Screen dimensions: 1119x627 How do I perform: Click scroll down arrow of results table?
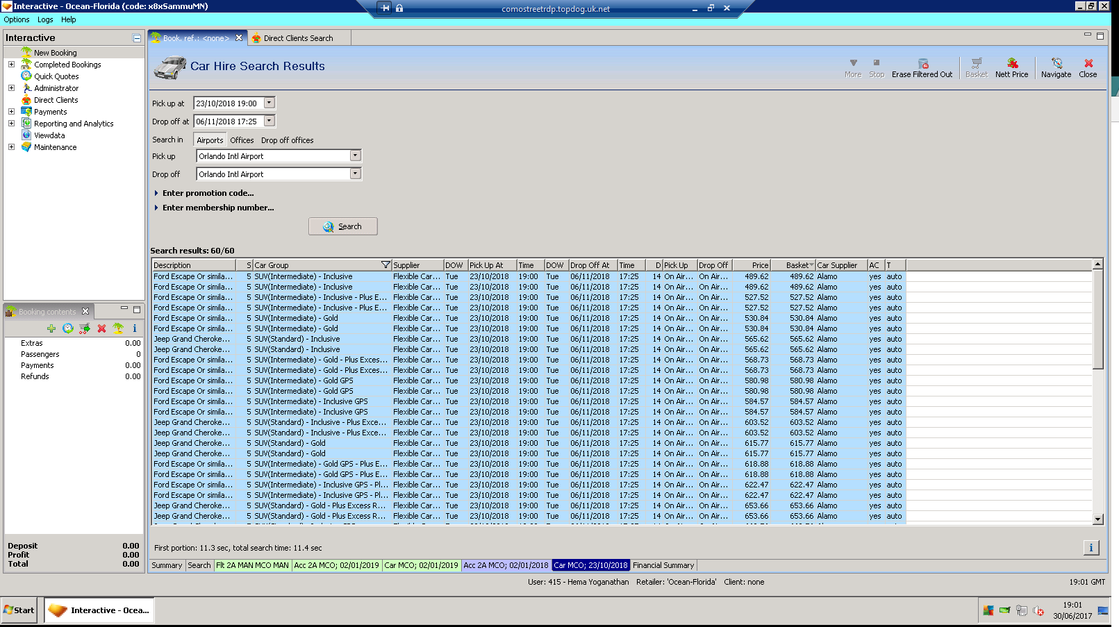point(1097,519)
